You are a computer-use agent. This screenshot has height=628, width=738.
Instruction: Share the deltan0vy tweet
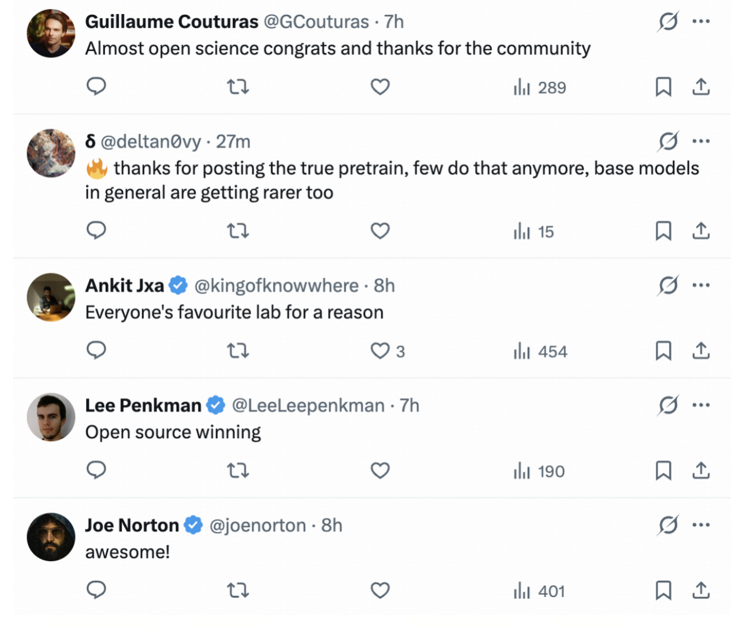click(x=700, y=231)
